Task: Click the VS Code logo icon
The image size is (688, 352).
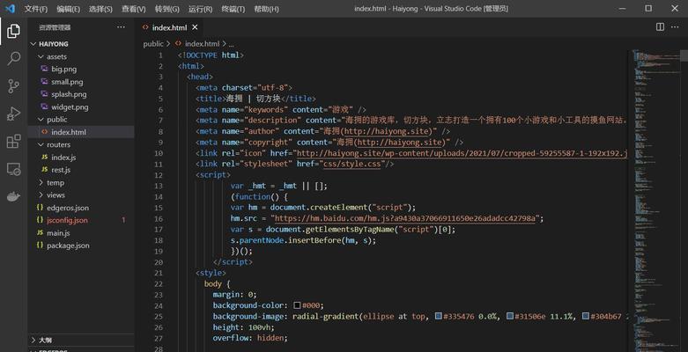Action: click(x=10, y=8)
